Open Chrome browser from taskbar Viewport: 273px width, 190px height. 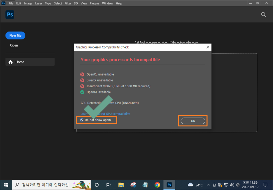point(157,185)
